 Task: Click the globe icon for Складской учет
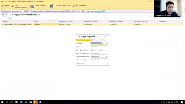coord(51,6)
